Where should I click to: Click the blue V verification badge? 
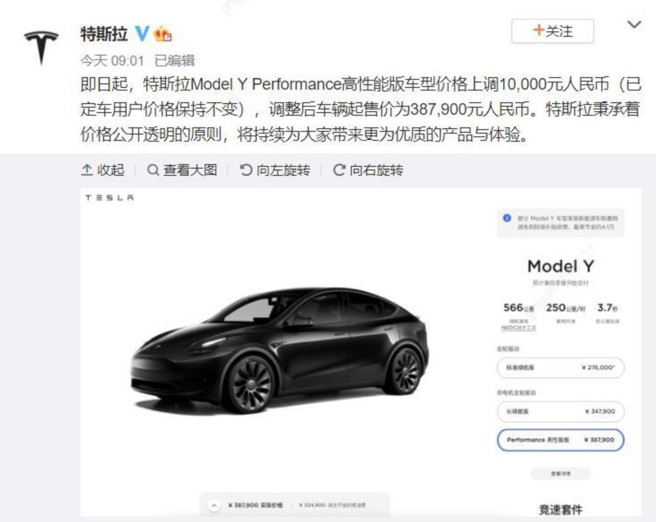[142, 34]
